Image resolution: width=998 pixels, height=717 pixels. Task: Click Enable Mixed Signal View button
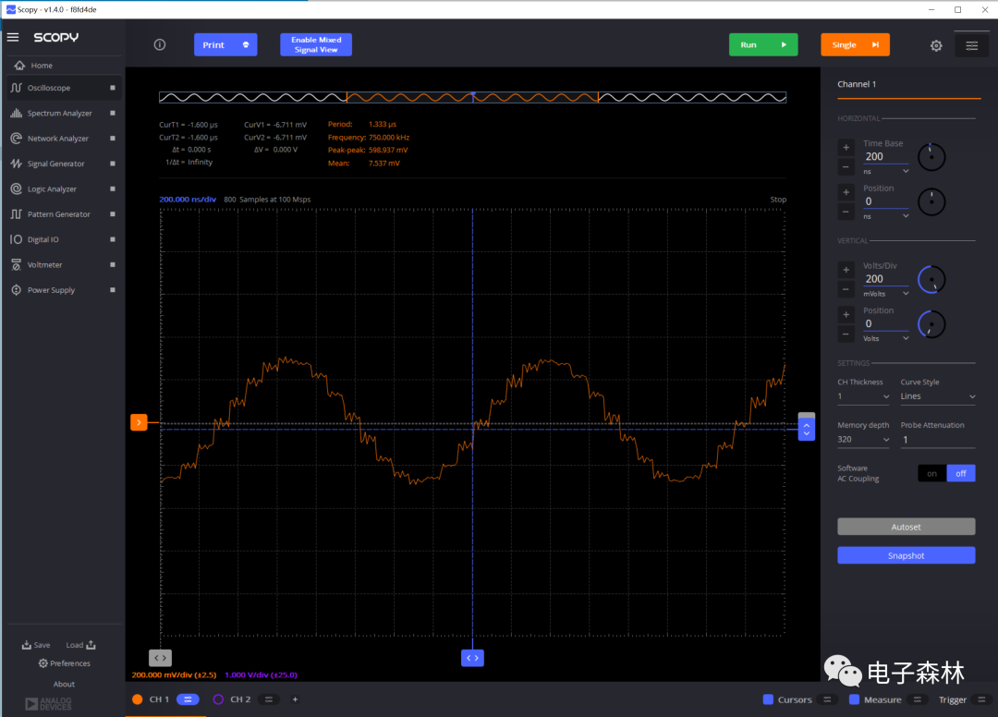click(x=316, y=44)
